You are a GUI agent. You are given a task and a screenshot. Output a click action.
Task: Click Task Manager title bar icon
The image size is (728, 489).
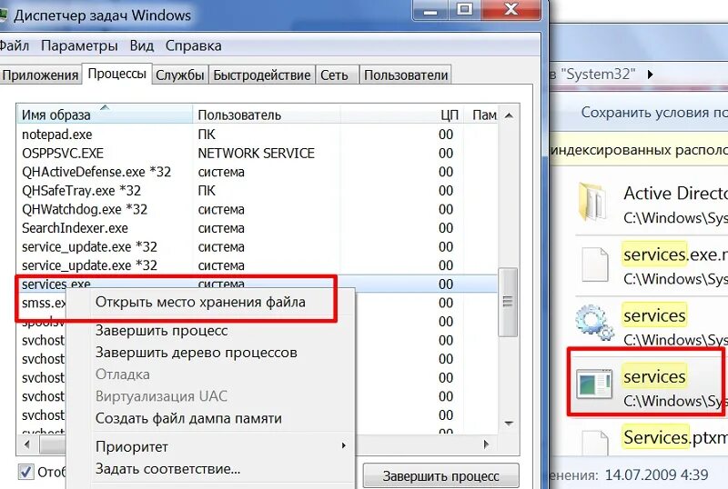4,15
